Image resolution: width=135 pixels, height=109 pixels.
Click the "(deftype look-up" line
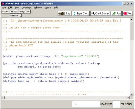click(44, 81)
